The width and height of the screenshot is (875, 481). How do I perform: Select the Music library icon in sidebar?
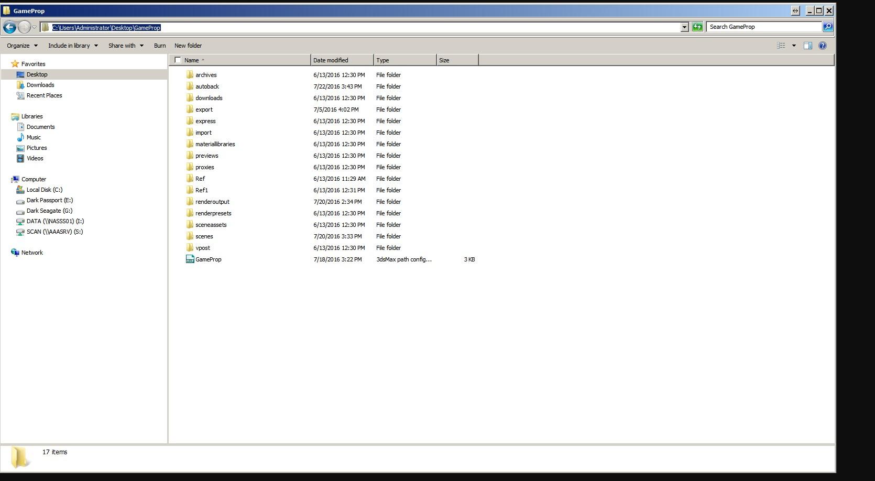click(x=21, y=137)
